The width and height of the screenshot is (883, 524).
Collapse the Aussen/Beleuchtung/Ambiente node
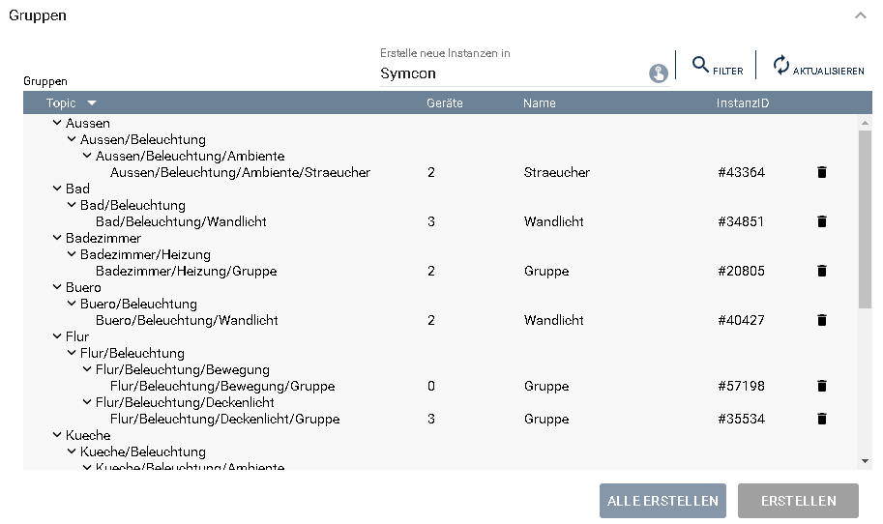[x=87, y=156]
